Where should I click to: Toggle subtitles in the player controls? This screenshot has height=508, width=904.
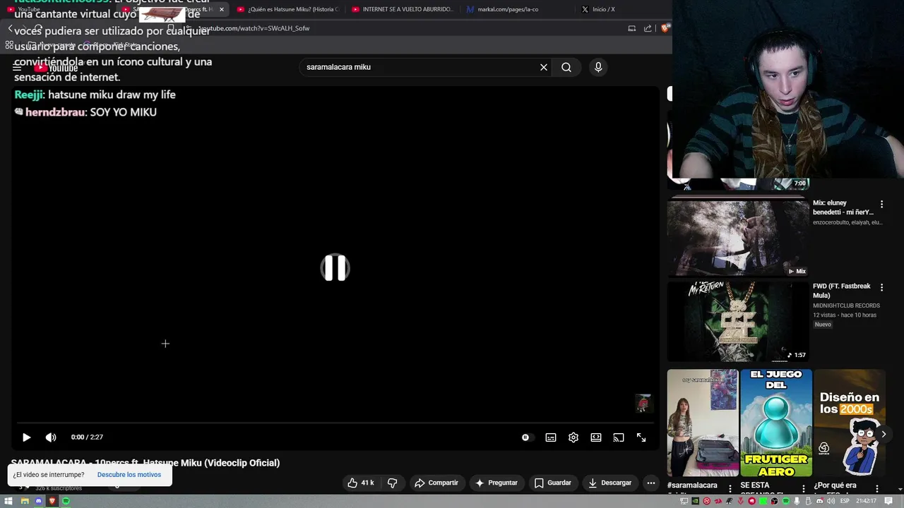click(551, 437)
